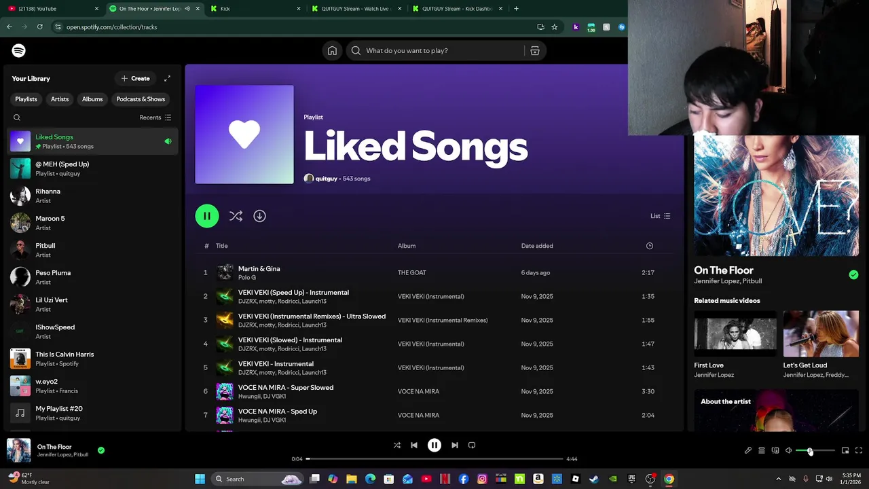Open Lil Uzi Vert artist in library
This screenshot has width=869, height=489.
click(x=93, y=304)
